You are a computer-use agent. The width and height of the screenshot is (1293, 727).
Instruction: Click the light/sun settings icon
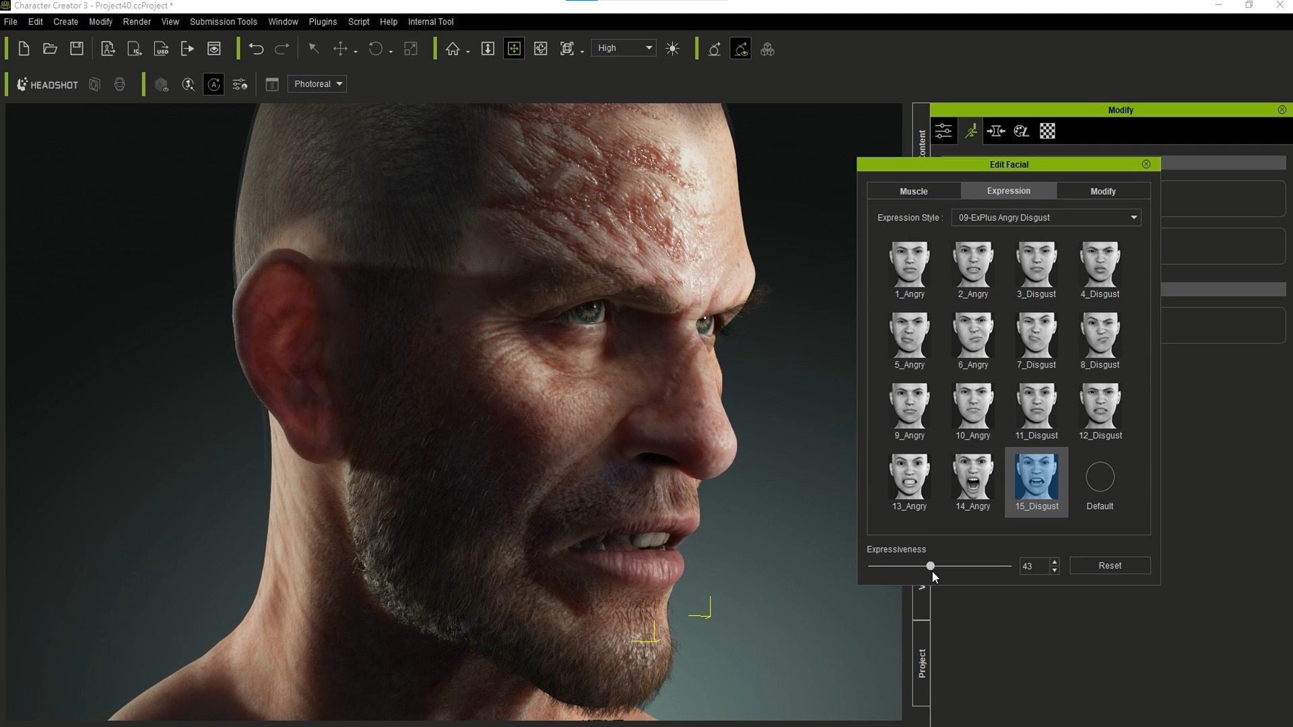point(673,48)
